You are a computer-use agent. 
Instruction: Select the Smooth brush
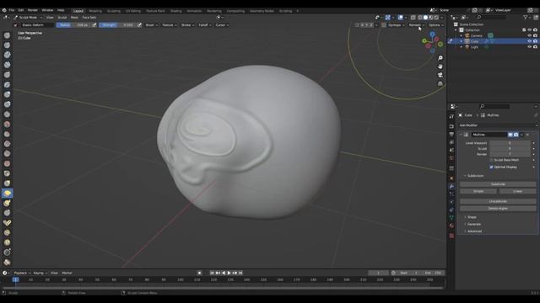coord(7,124)
